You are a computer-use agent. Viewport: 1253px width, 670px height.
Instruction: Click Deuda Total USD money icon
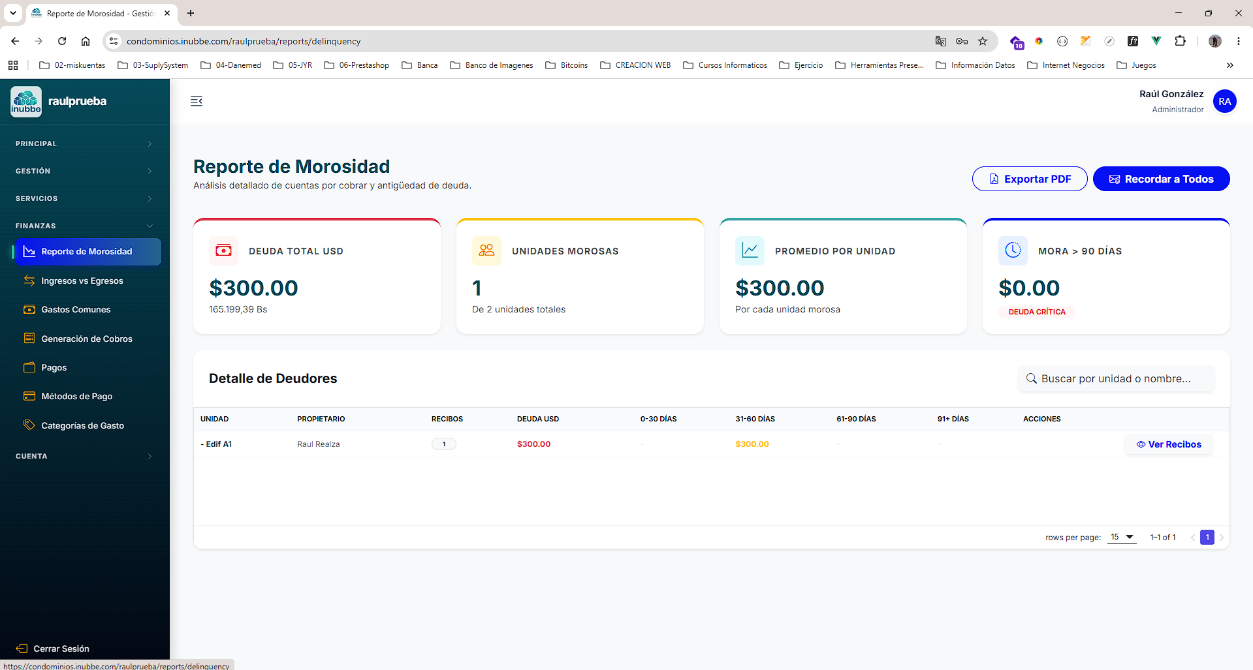click(x=224, y=251)
